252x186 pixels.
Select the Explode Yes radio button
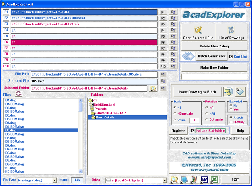click(231, 109)
